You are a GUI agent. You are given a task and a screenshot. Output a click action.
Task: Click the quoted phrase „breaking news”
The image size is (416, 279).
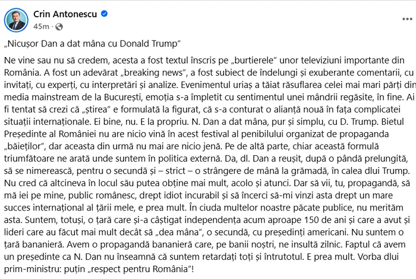click(x=153, y=73)
